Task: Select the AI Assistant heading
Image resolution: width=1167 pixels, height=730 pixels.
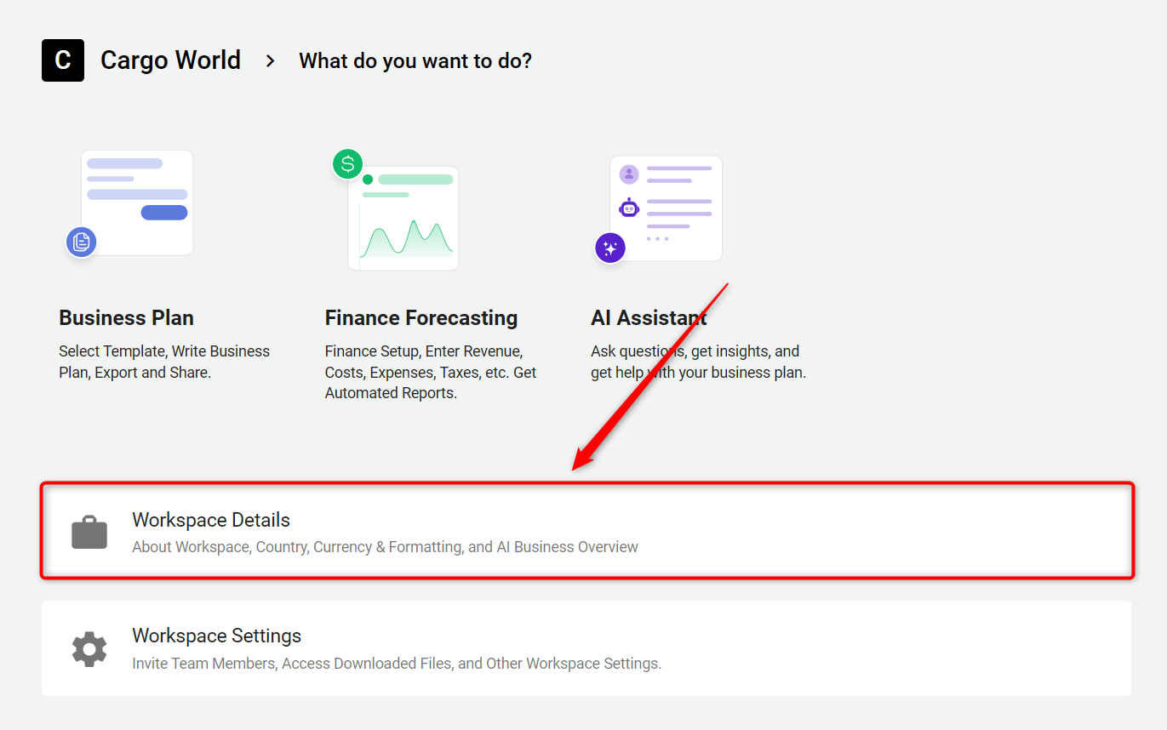Action: tap(649, 318)
